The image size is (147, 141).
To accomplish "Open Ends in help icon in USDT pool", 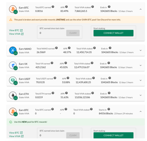I will tap(110, 78).
